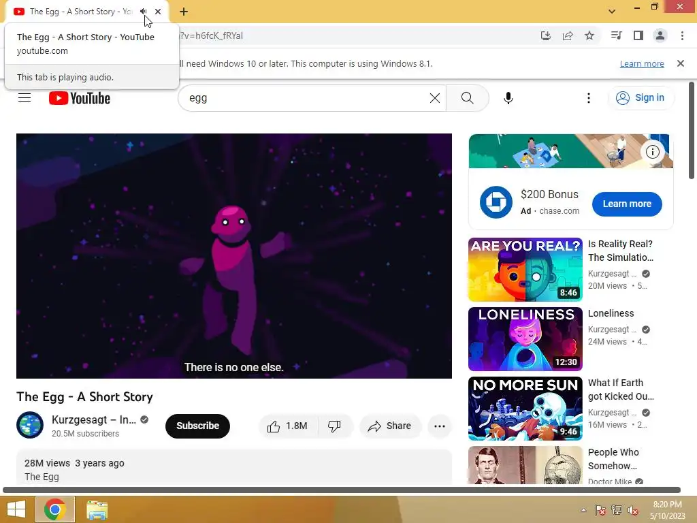Image resolution: width=697 pixels, height=523 pixels.
Task: Share this page from address bar
Action: pyautogui.click(x=567, y=35)
